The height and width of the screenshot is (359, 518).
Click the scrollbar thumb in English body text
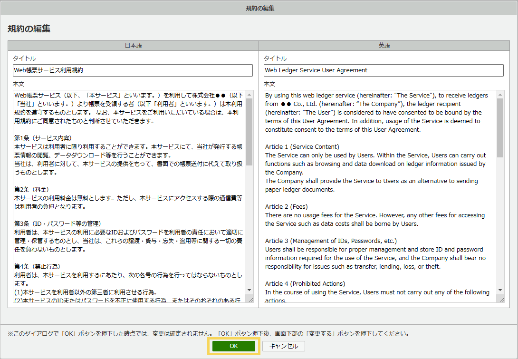point(500,128)
